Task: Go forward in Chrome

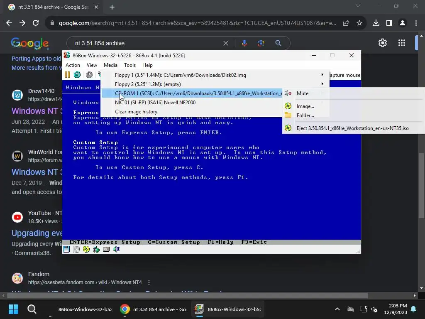Action: tap(22, 23)
